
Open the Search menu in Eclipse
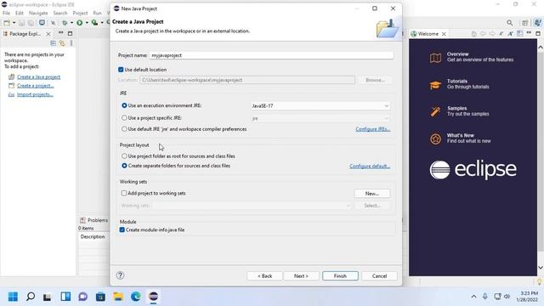[60, 14]
